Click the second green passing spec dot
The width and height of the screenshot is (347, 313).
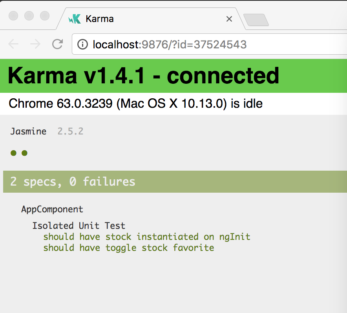(24, 153)
